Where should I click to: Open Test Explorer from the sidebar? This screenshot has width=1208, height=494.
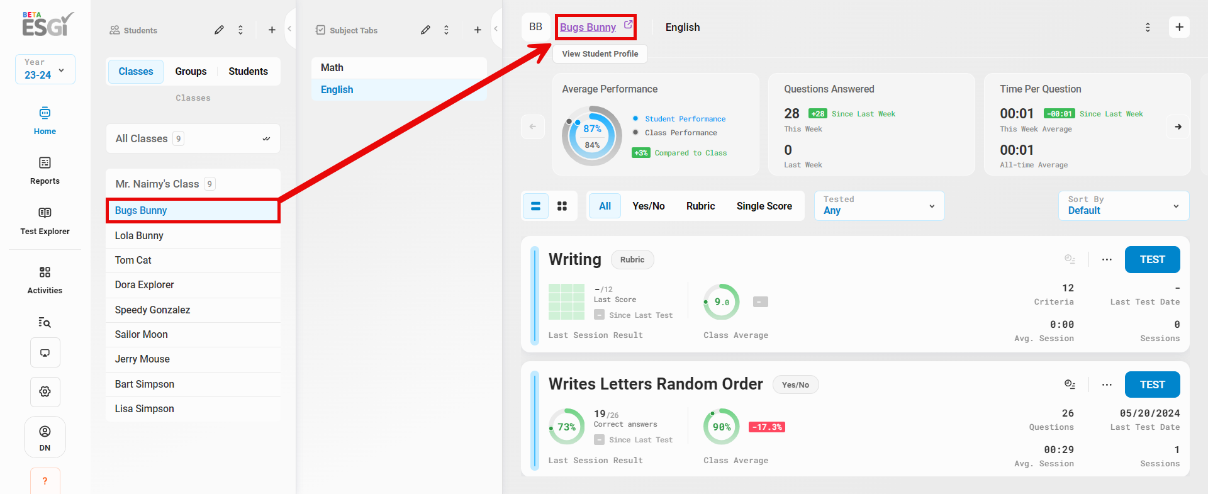(x=45, y=221)
